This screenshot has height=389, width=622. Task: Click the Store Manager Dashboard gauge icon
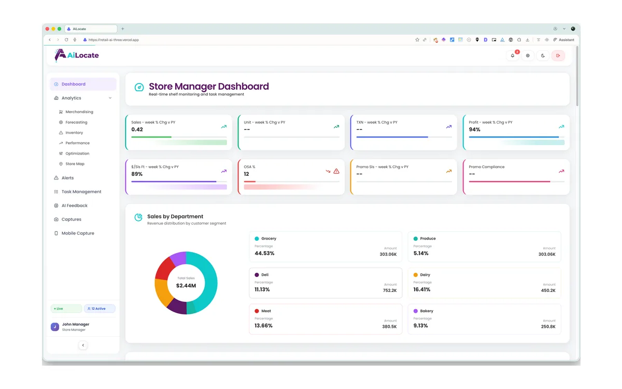tap(139, 88)
